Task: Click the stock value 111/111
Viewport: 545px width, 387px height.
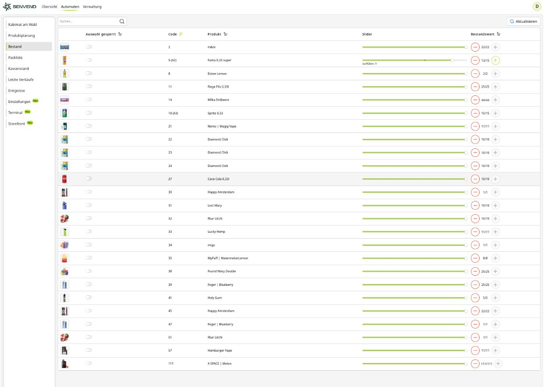Action: coord(486,363)
